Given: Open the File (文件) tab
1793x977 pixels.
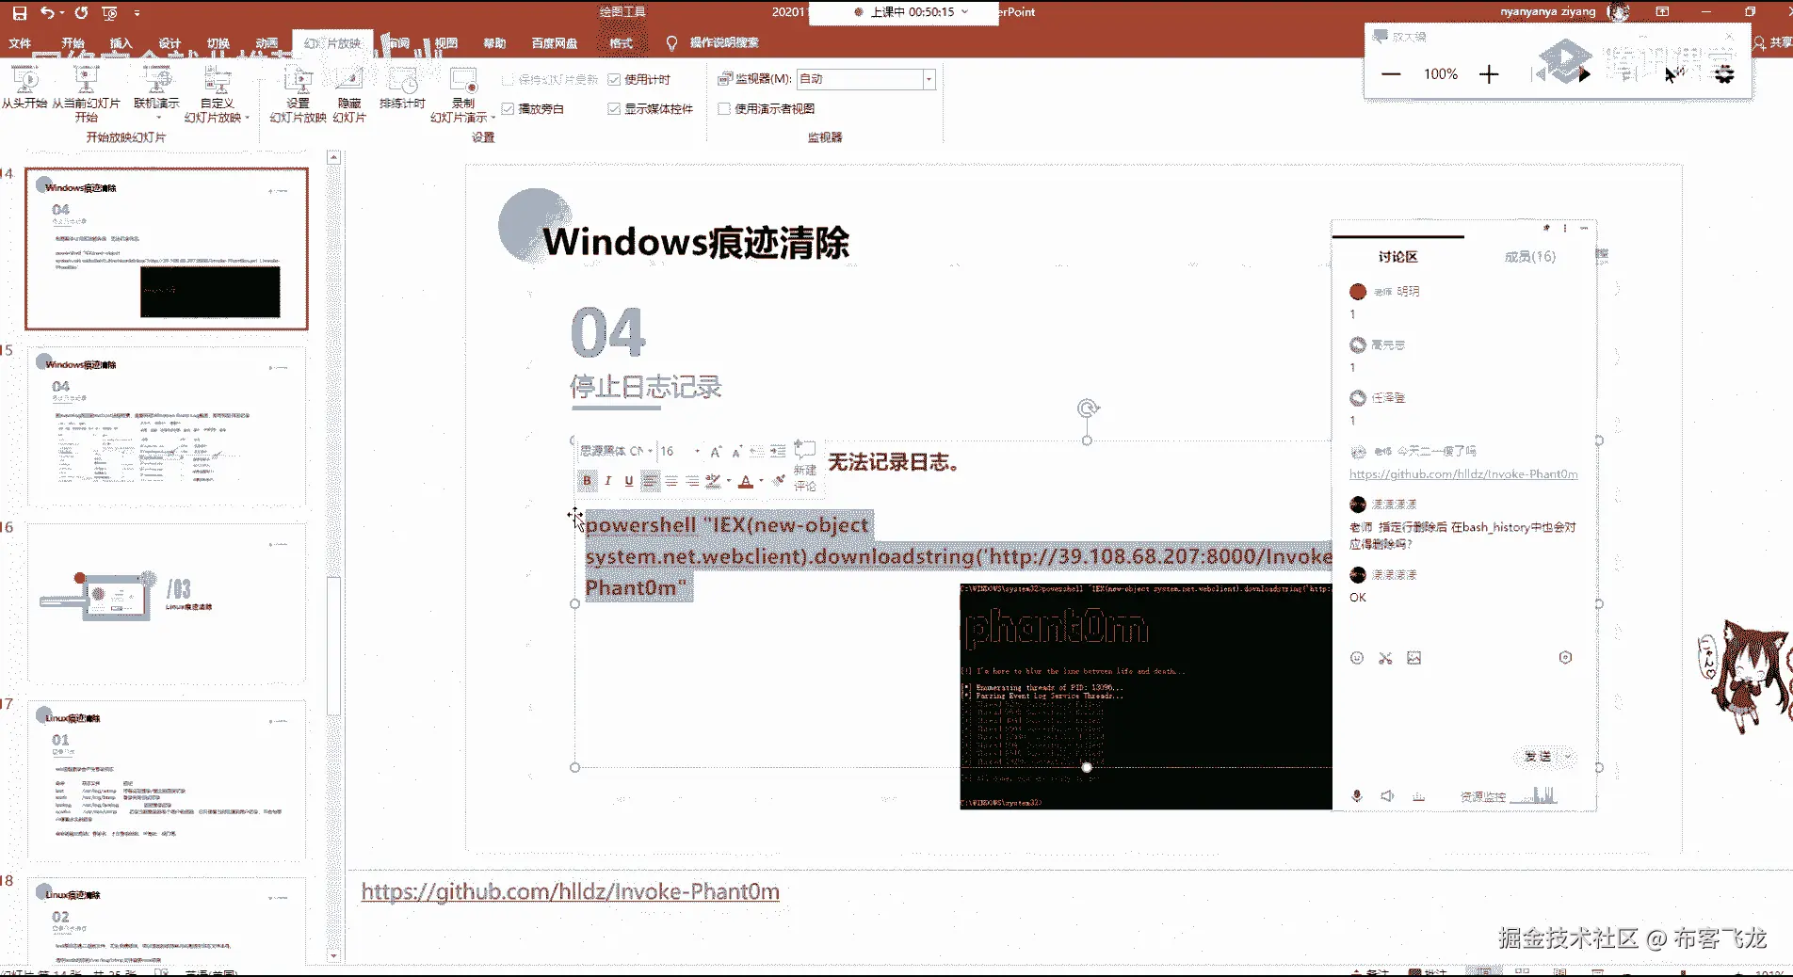Looking at the screenshot, I should point(20,43).
